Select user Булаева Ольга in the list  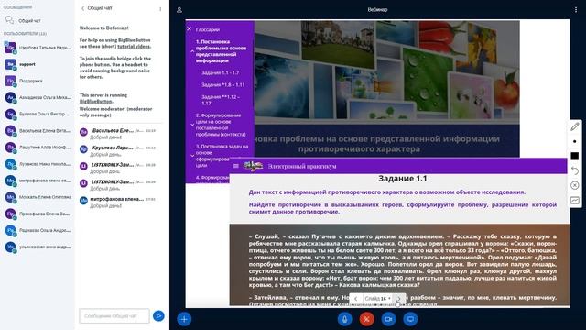[x=38, y=114]
